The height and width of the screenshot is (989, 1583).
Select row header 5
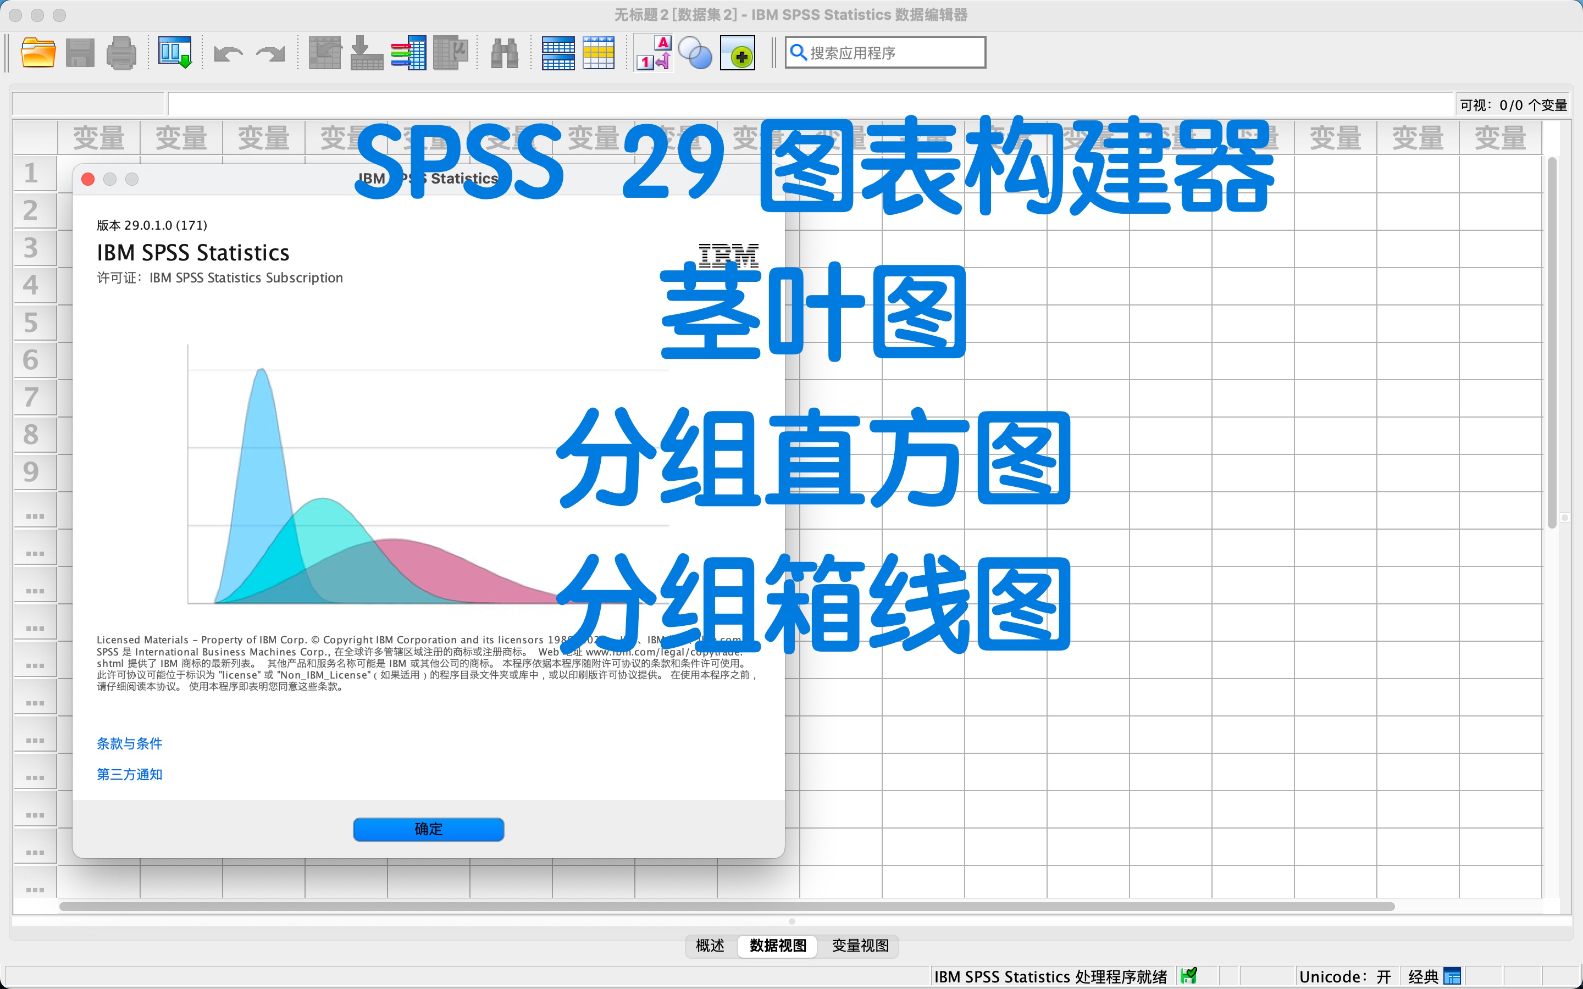(34, 323)
